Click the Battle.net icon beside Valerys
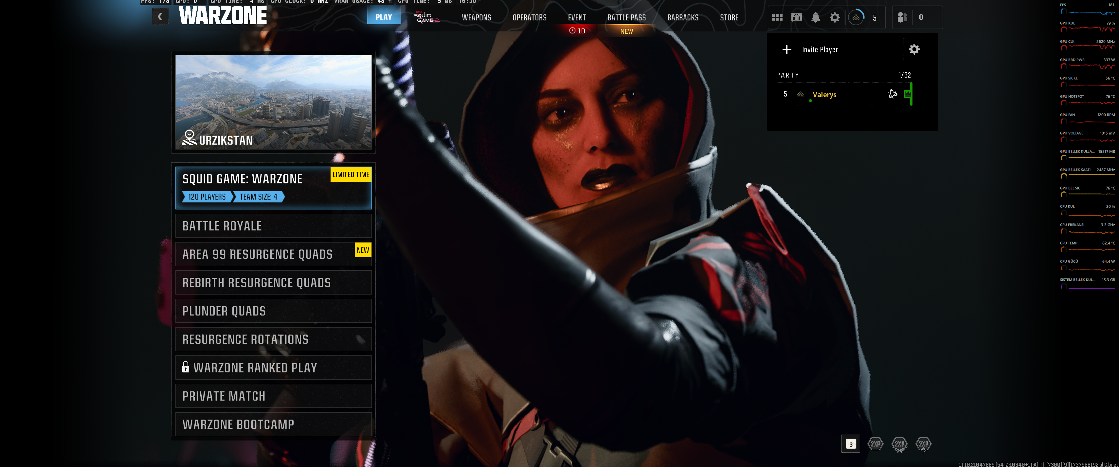Viewport: 1119px width, 467px height. click(892, 94)
